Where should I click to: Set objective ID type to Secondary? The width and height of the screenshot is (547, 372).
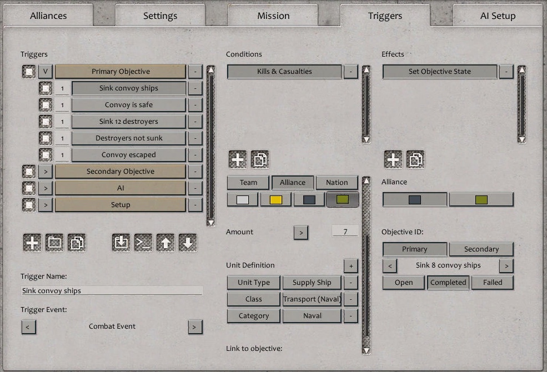[481, 249]
